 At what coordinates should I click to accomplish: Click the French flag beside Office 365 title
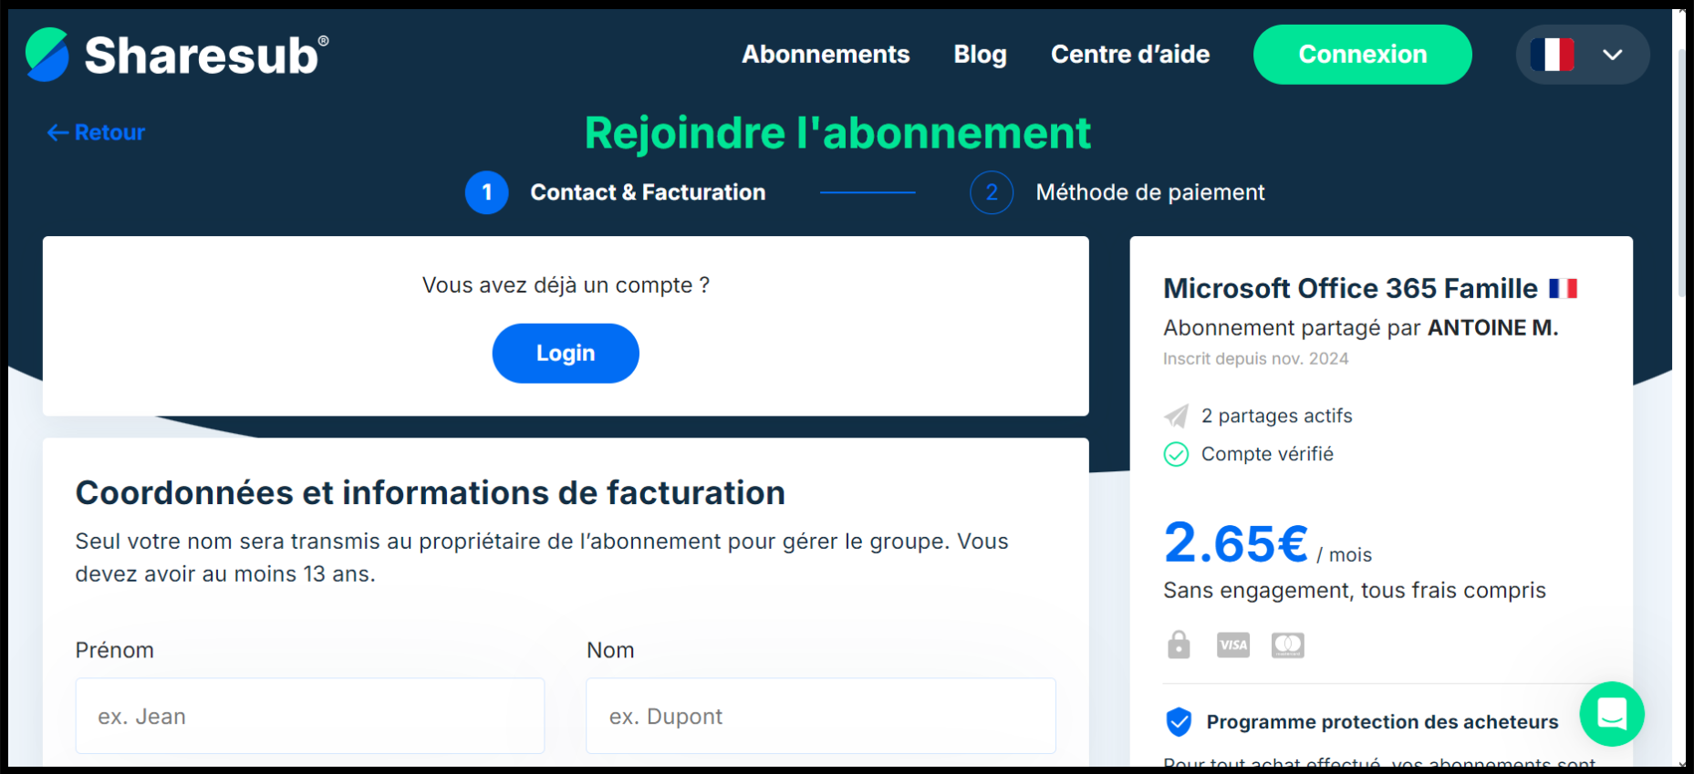(1564, 289)
